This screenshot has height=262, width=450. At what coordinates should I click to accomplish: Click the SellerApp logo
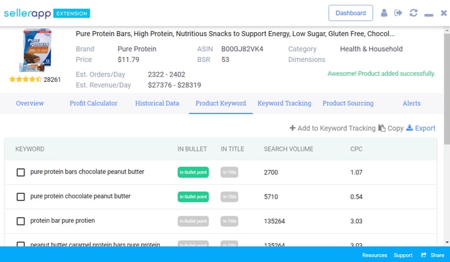coord(27,13)
